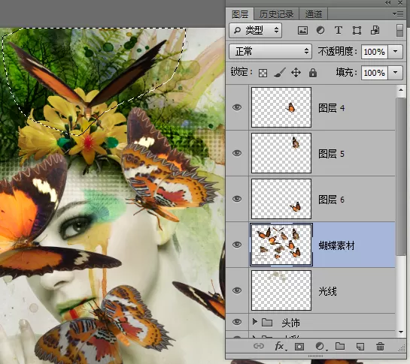Click link layers icon at panel bottom
Viewport: 410px width, 364px height.
point(259,346)
